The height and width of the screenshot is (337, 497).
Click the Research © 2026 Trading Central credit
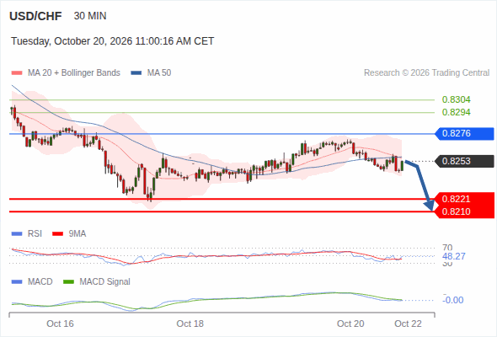tap(426, 73)
